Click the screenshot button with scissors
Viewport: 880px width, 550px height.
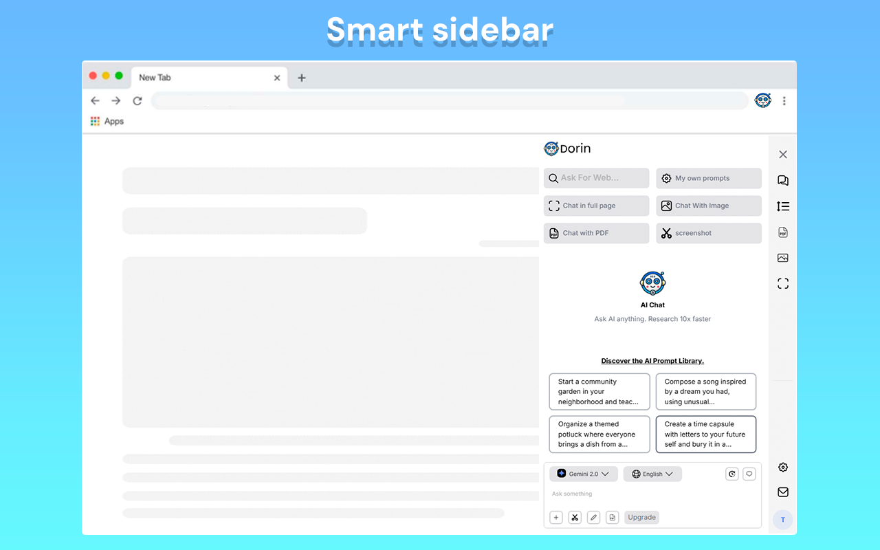coord(709,233)
